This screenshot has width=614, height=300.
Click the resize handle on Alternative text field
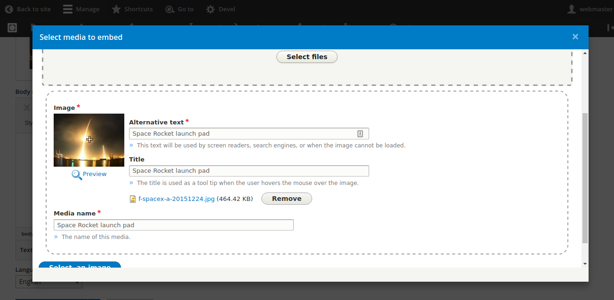point(360,133)
